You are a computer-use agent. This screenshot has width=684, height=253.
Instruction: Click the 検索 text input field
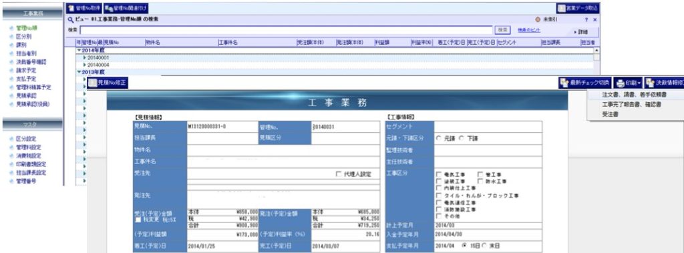pos(286,30)
